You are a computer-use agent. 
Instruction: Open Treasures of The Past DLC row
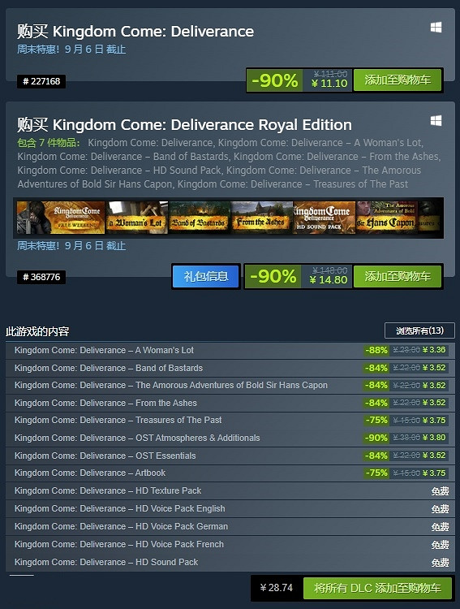[230, 421]
